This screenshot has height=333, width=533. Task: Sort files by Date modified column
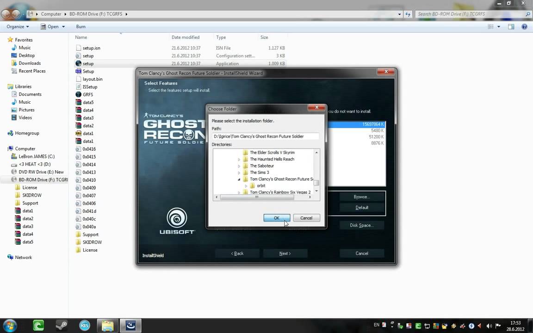coord(186,37)
